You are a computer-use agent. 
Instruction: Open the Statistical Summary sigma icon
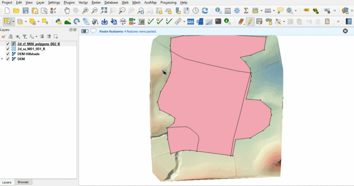246,11
